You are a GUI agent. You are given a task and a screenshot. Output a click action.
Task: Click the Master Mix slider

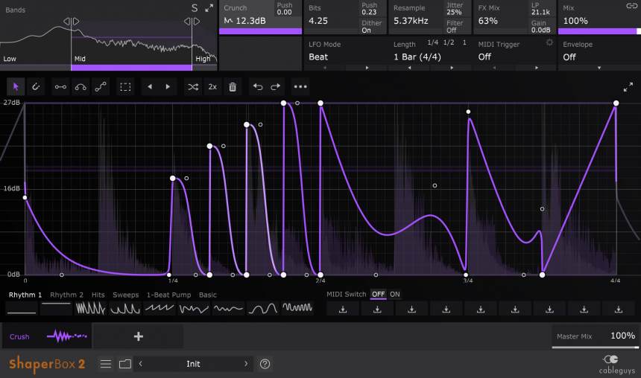595,346
